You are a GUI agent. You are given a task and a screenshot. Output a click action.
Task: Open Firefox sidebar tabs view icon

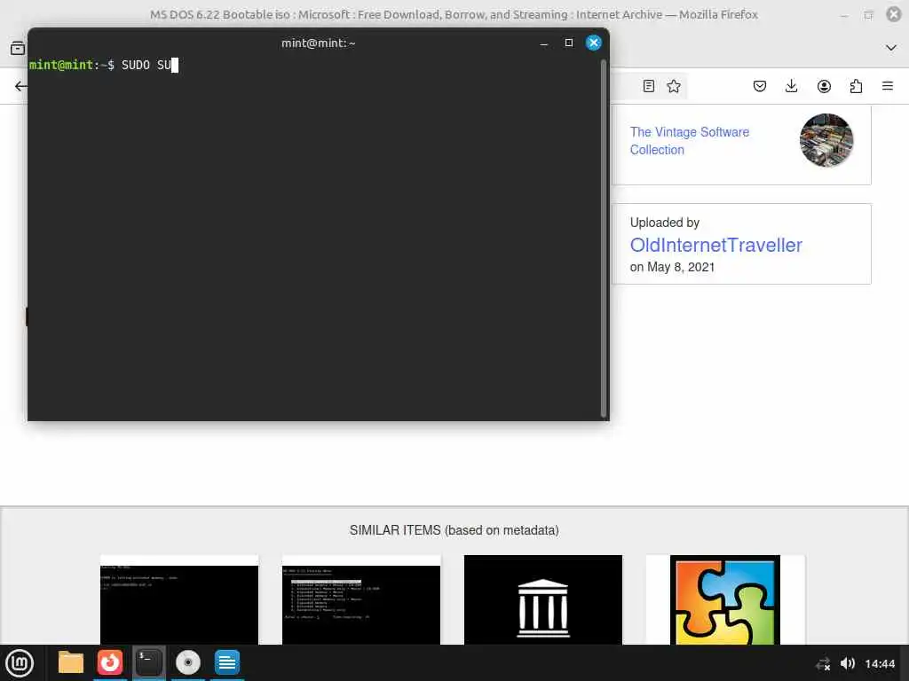click(18, 48)
